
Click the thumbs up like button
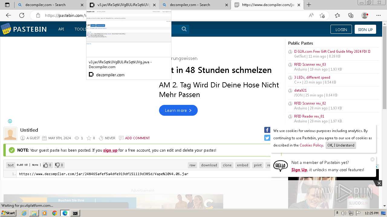point(47,165)
